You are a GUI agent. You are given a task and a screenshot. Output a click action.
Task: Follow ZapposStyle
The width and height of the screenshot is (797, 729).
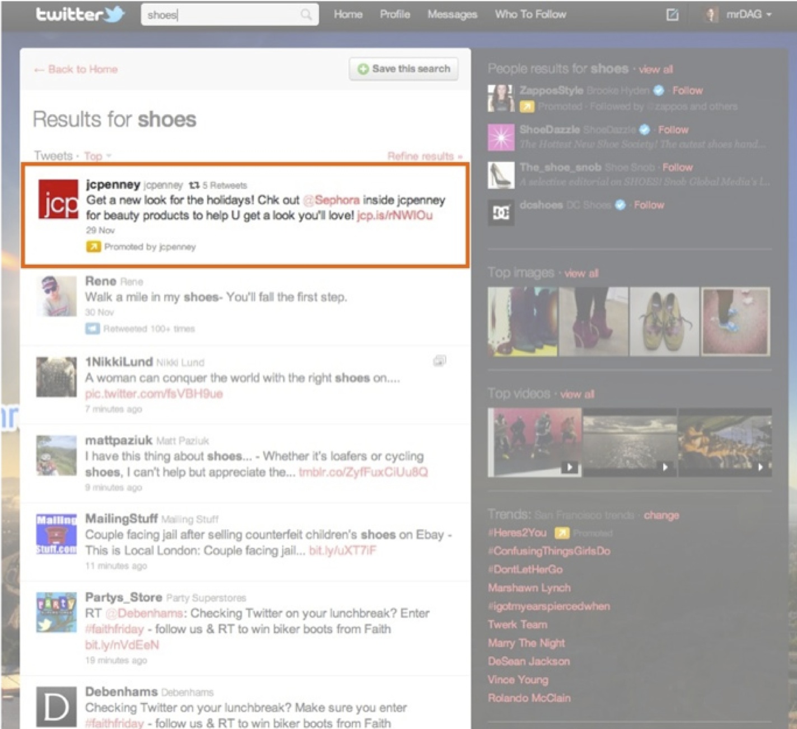click(x=687, y=91)
